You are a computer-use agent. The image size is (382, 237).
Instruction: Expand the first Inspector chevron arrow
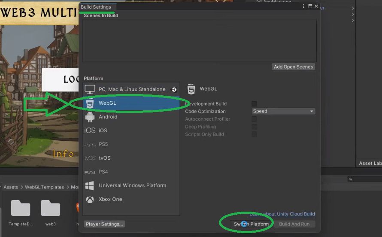pos(353,8)
